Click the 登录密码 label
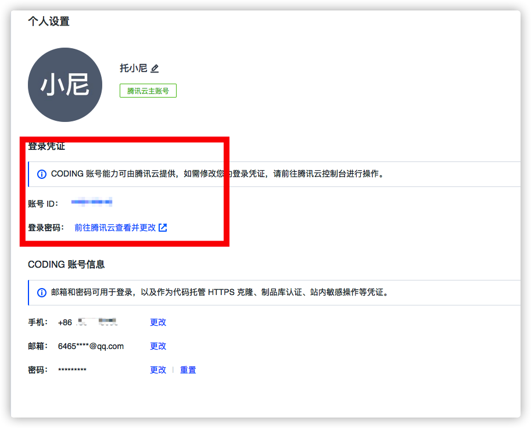Image resolution: width=531 pixels, height=428 pixels. point(45,228)
